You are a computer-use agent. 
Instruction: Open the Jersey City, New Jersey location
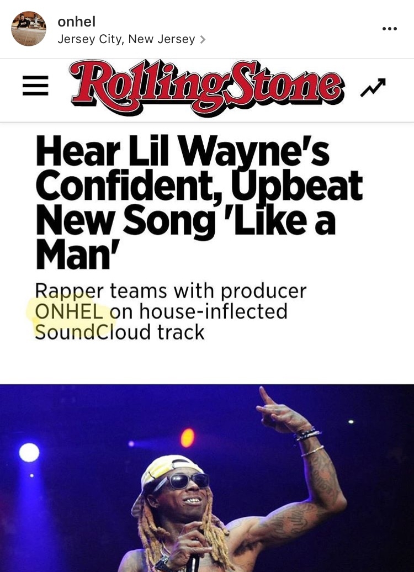[x=126, y=39]
